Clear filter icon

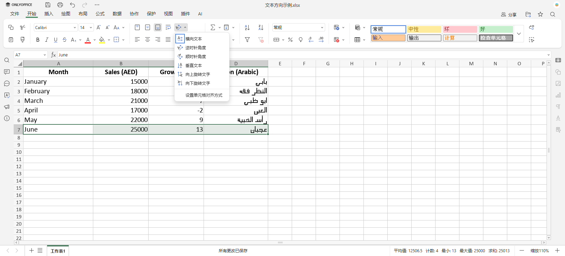261,40
